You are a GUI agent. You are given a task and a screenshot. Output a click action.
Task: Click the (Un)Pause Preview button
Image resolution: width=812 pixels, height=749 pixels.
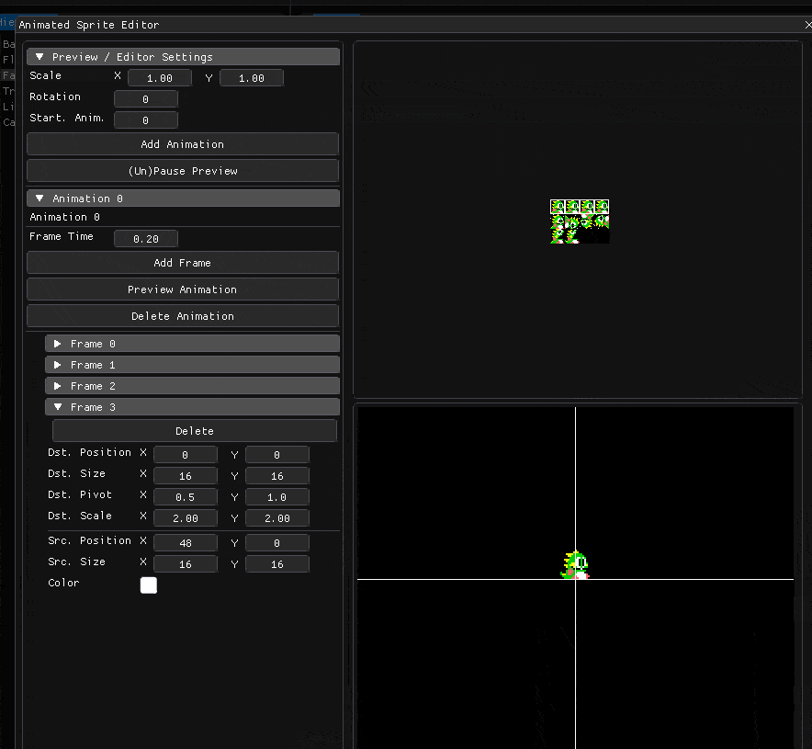click(x=183, y=171)
